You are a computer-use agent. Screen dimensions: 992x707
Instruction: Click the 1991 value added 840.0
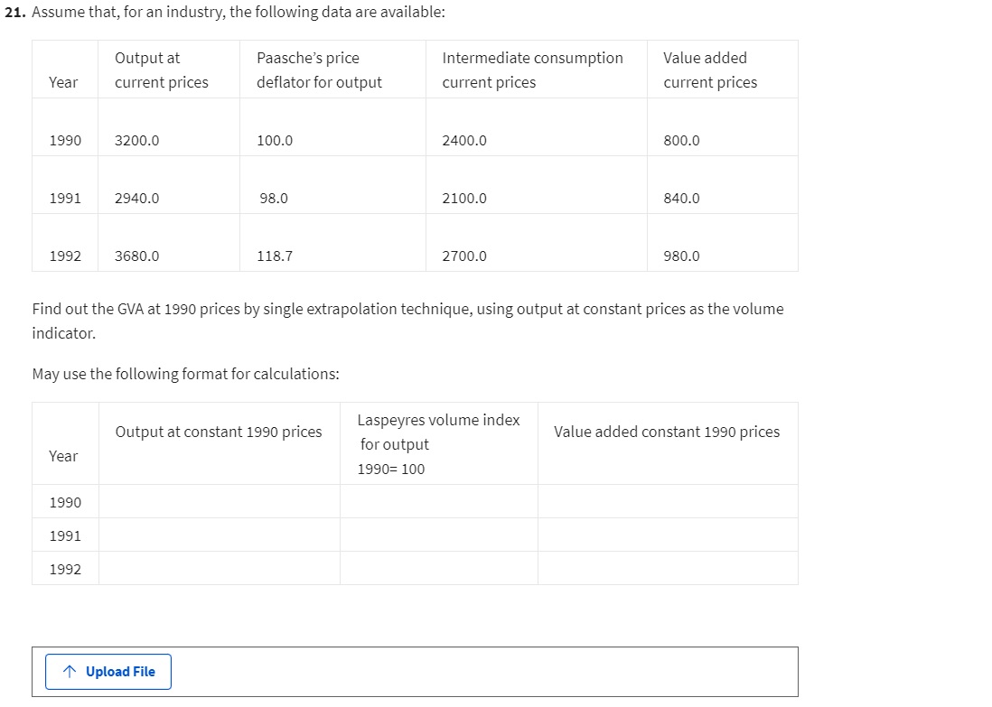(x=681, y=199)
